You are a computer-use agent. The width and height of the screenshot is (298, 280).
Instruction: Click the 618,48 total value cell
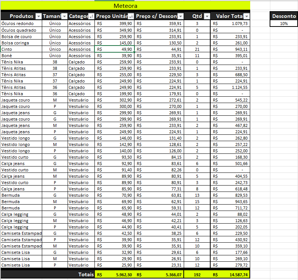230,189
